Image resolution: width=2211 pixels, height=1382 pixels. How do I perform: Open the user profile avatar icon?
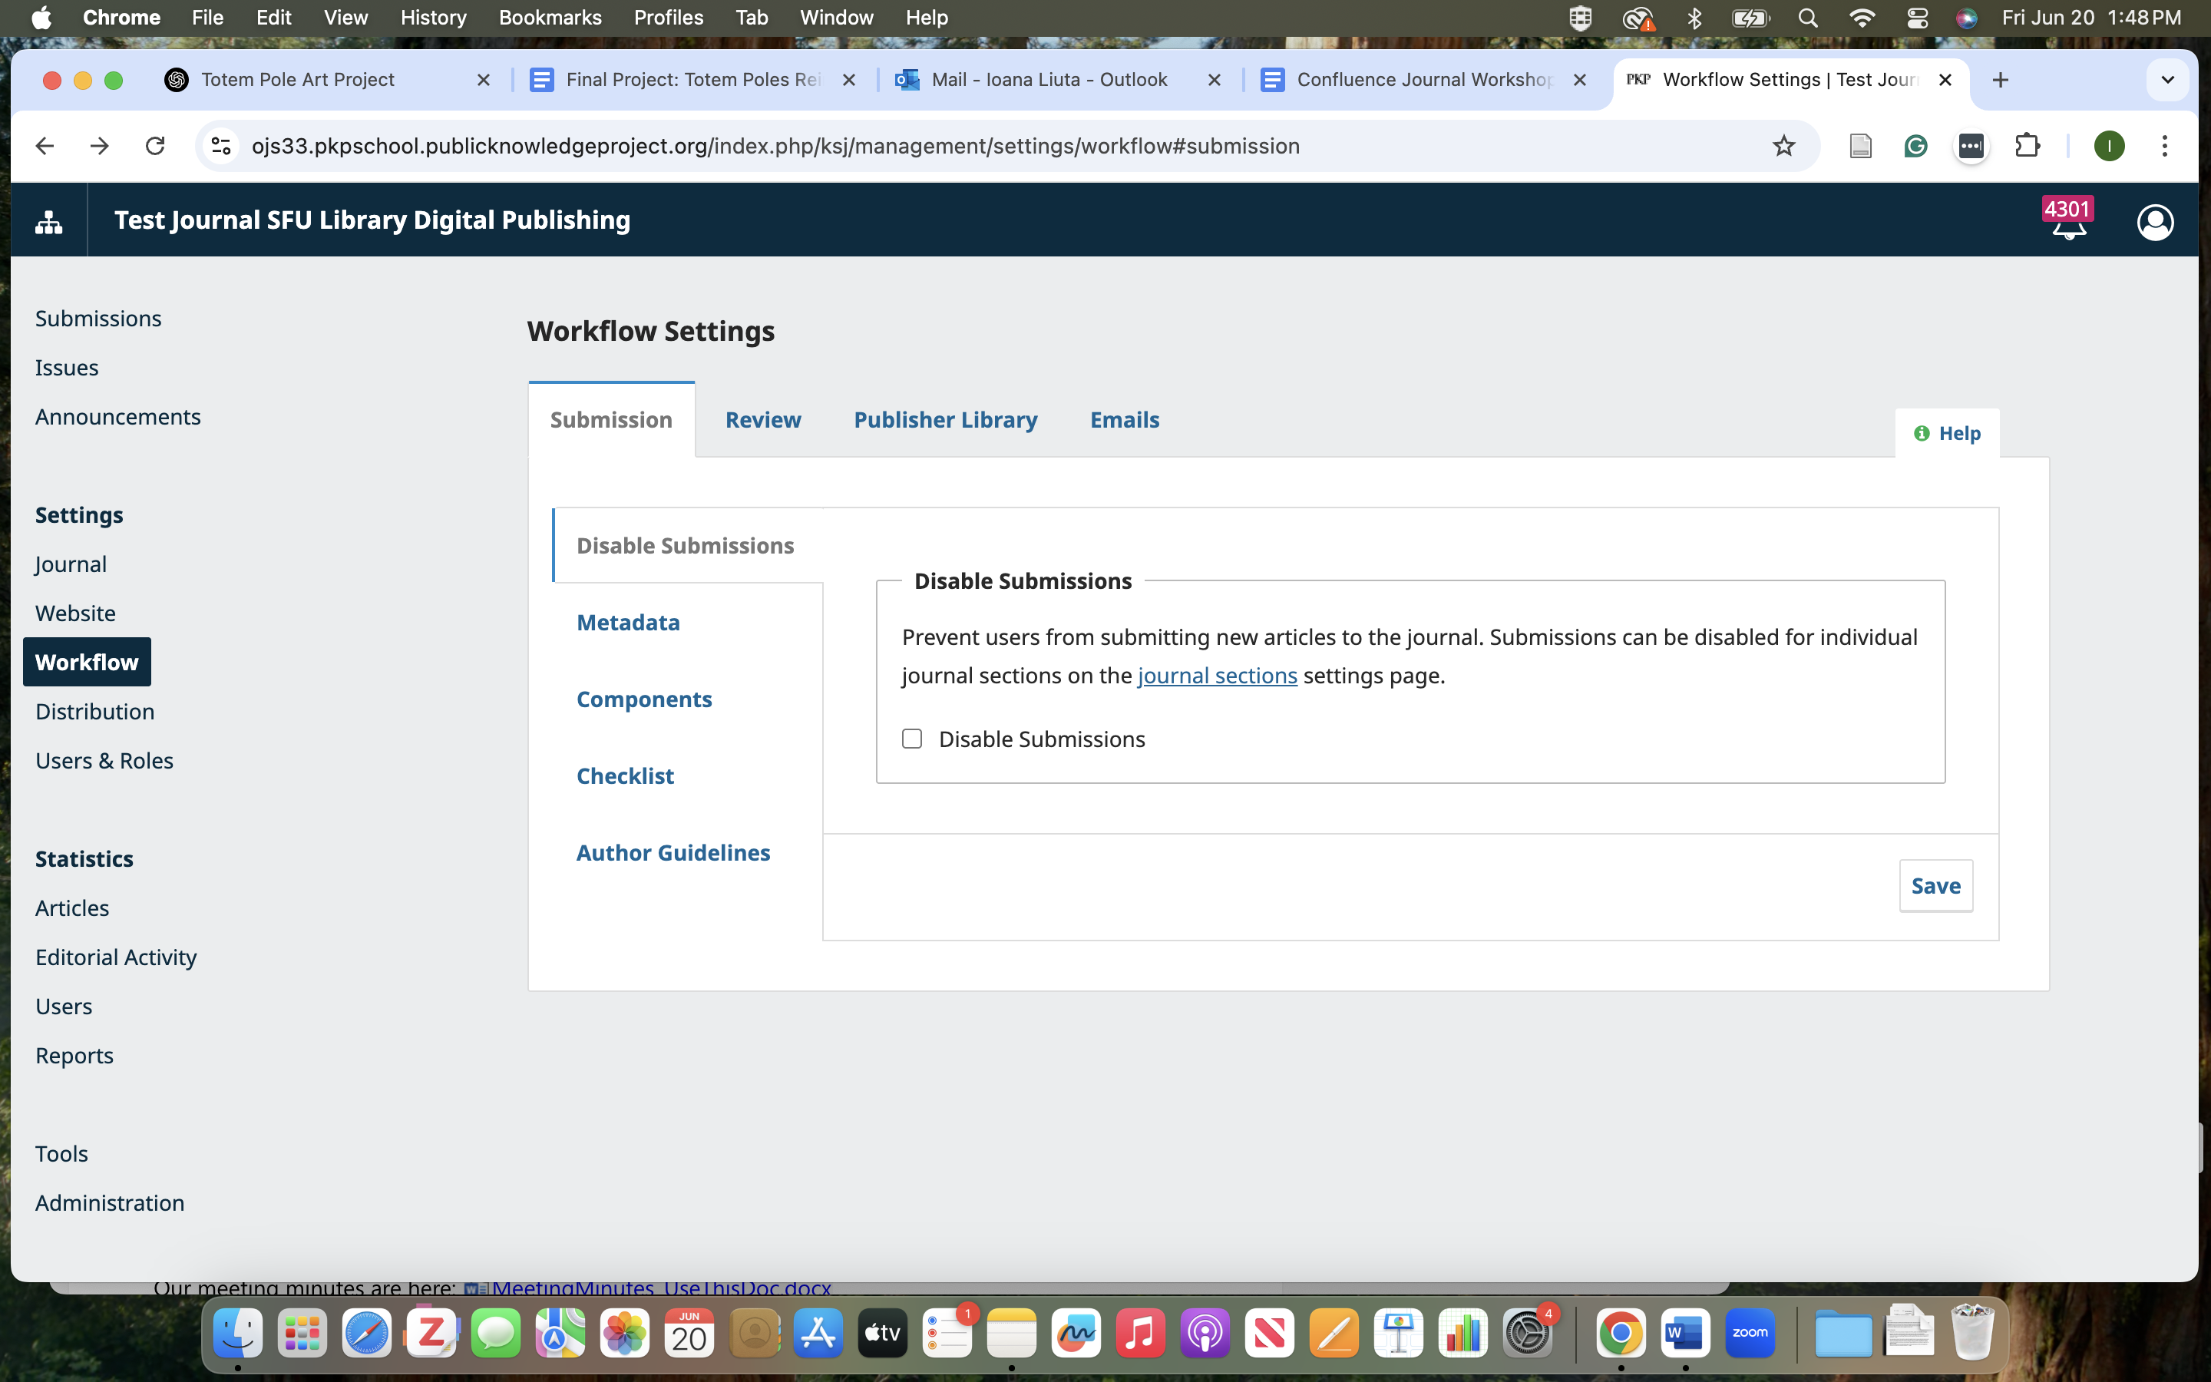click(2154, 222)
